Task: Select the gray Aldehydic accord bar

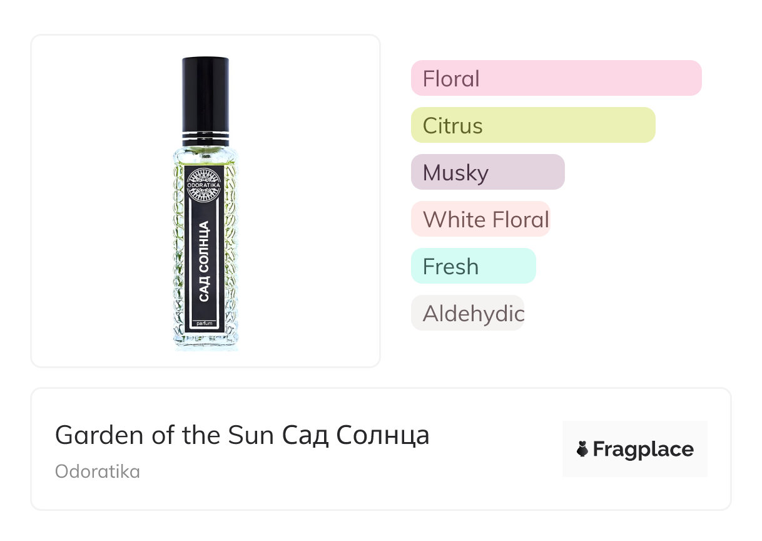Action: coord(467,313)
